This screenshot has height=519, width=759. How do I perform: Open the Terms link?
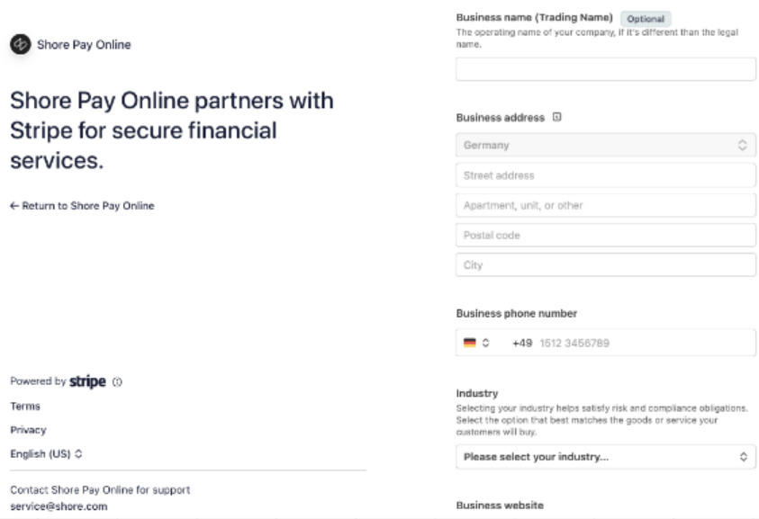point(25,407)
